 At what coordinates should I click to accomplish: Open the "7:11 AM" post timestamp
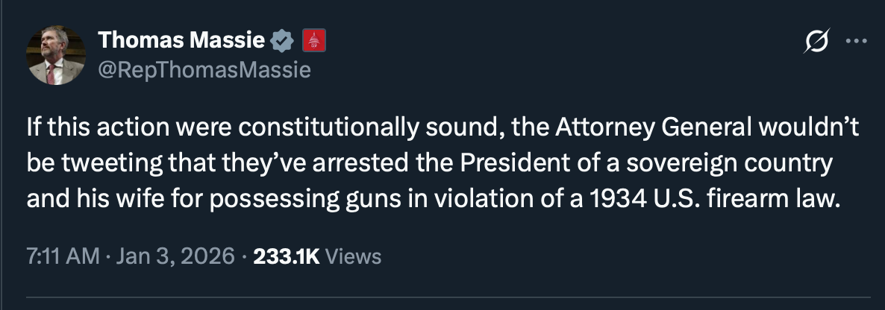click(x=62, y=256)
